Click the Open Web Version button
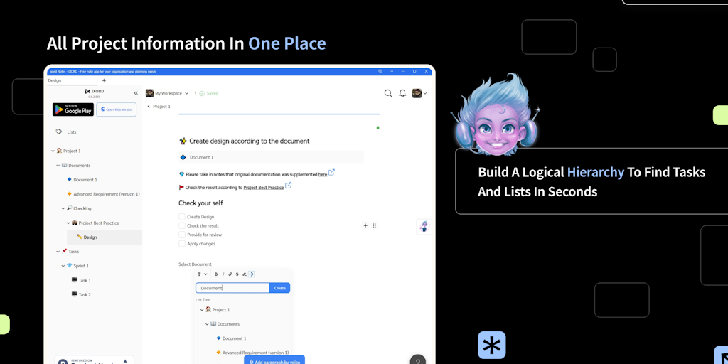 click(x=117, y=109)
